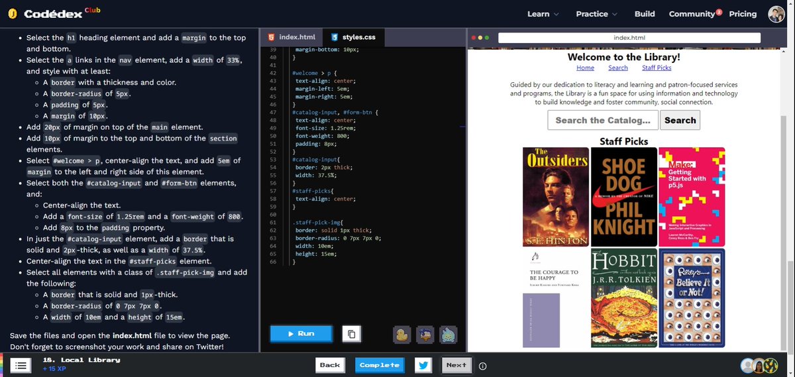The image size is (795, 377).
Task: Click the 'Welcome to the Library!' heading
Action: (623, 57)
